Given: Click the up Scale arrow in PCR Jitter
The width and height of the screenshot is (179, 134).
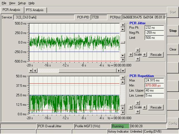Looking at the screenshot, I should (138, 50).
